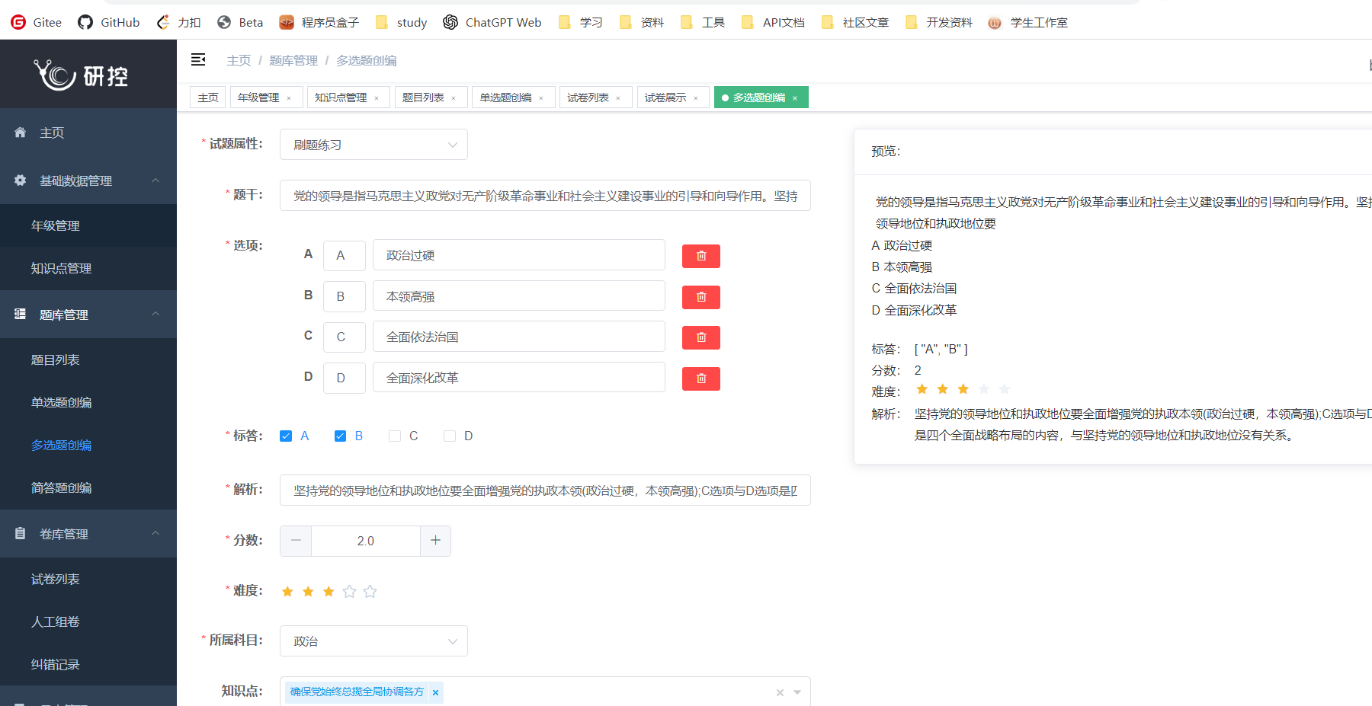Switch to the 主页 tab

pyautogui.click(x=207, y=97)
